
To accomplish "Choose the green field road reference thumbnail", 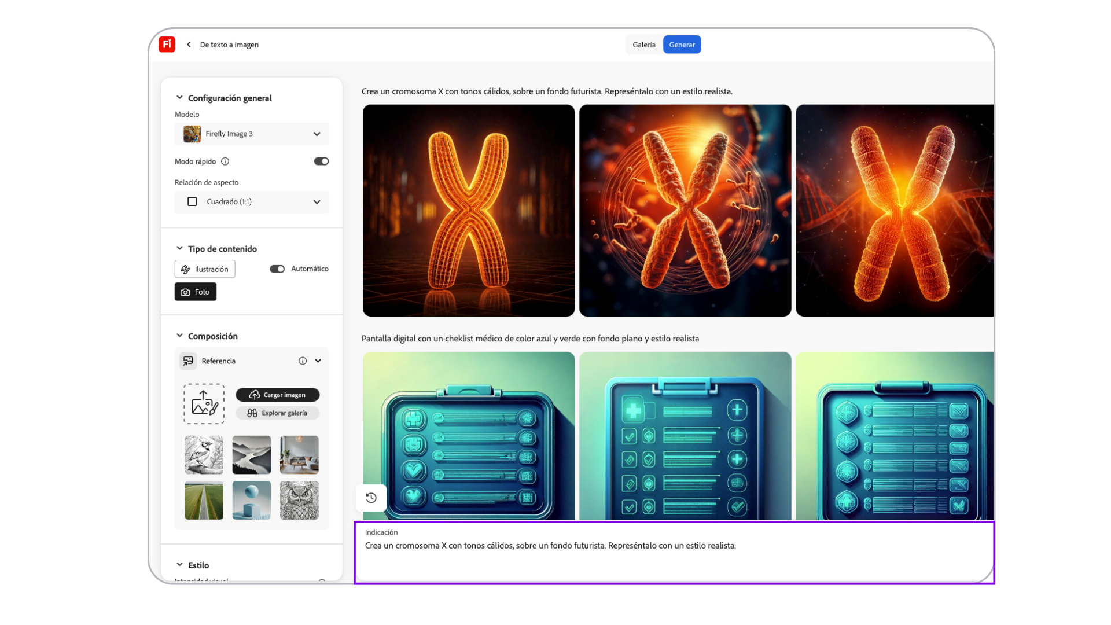I will coord(204,500).
